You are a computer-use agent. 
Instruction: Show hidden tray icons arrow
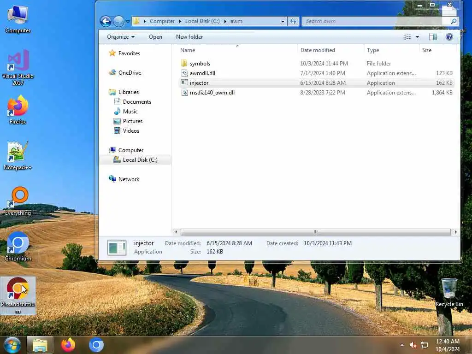(402, 345)
